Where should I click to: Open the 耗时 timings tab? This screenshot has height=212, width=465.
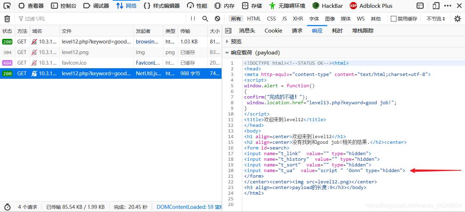337,31
